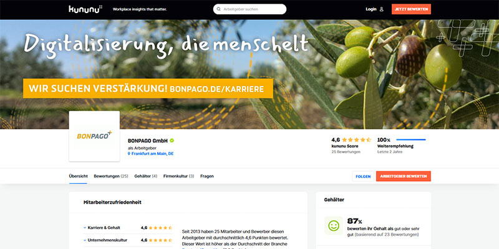This screenshot has height=249, width=499.
Task: Click the green verified checkmark badge
Action: [x=172, y=141]
